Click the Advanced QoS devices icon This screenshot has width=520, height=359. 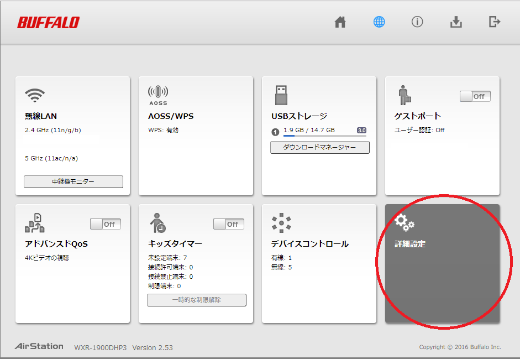(35, 223)
